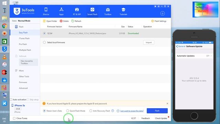Click the Import button
The height and width of the screenshot is (124, 220).
pos(148,42)
